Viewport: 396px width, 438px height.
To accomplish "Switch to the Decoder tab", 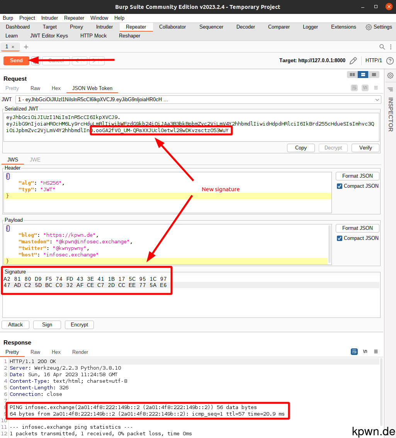I will click(x=245, y=27).
